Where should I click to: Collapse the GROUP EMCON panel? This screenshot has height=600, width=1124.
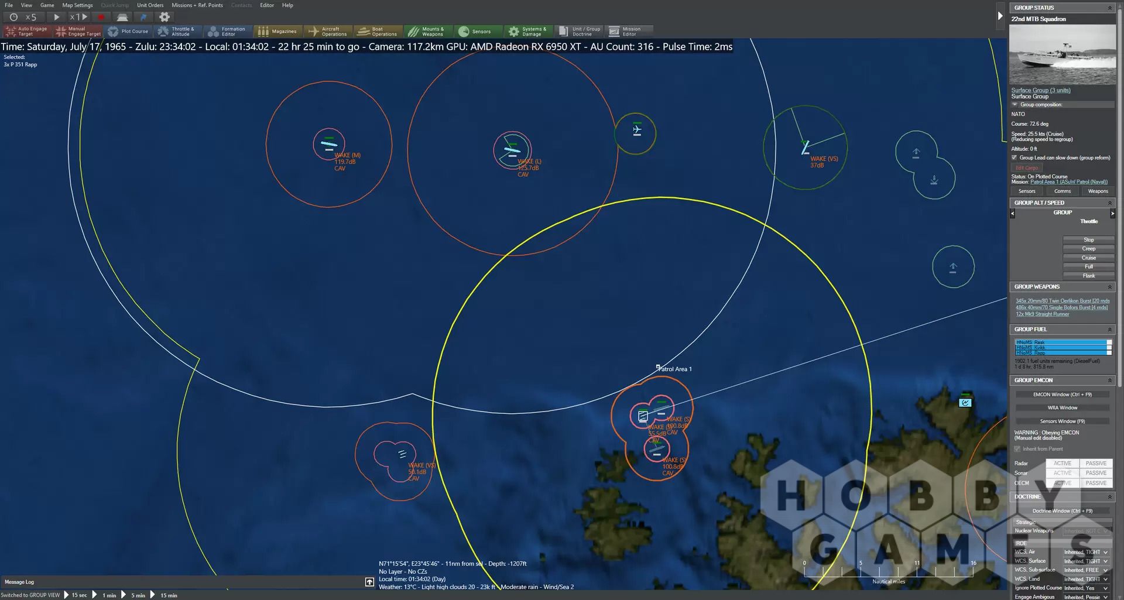click(x=1109, y=380)
